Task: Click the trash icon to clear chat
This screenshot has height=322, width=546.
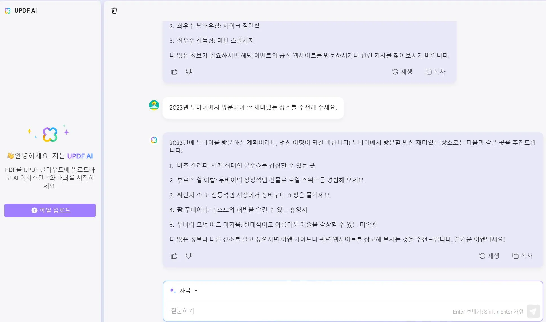Action: coord(114,11)
